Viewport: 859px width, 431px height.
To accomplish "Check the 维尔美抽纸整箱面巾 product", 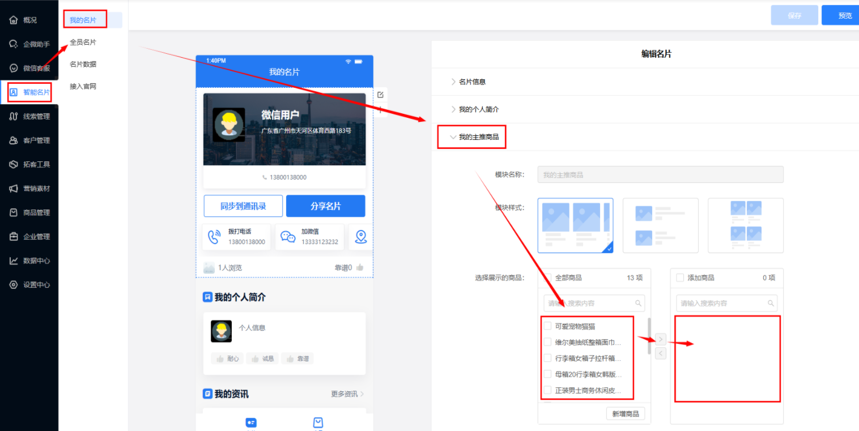I will (547, 342).
